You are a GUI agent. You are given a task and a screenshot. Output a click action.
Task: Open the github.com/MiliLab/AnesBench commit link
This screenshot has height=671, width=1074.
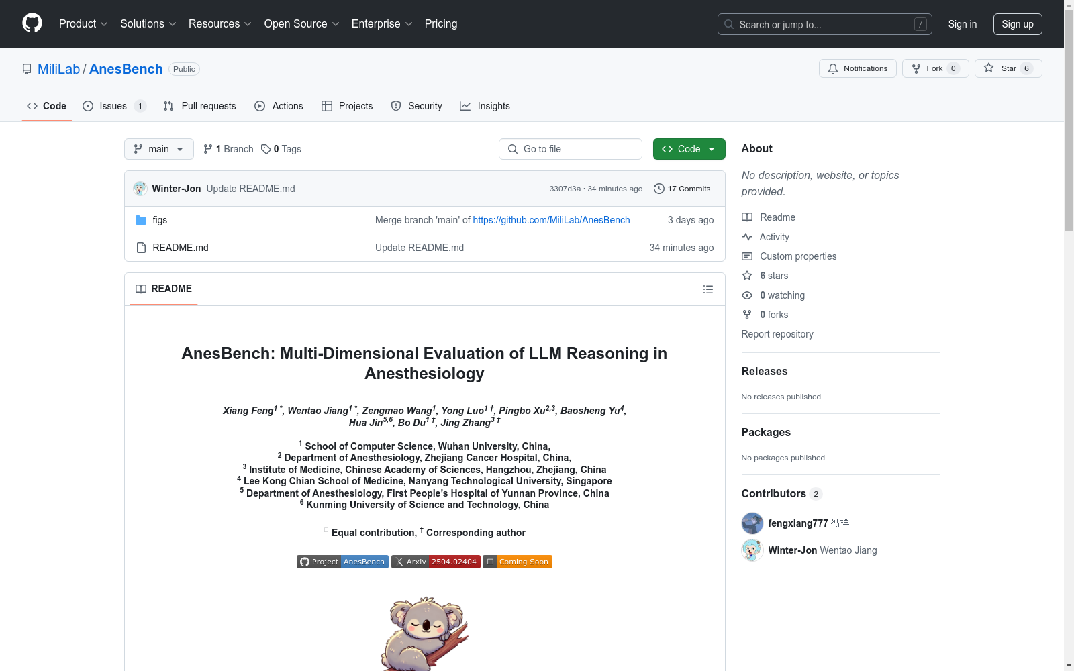point(551,220)
